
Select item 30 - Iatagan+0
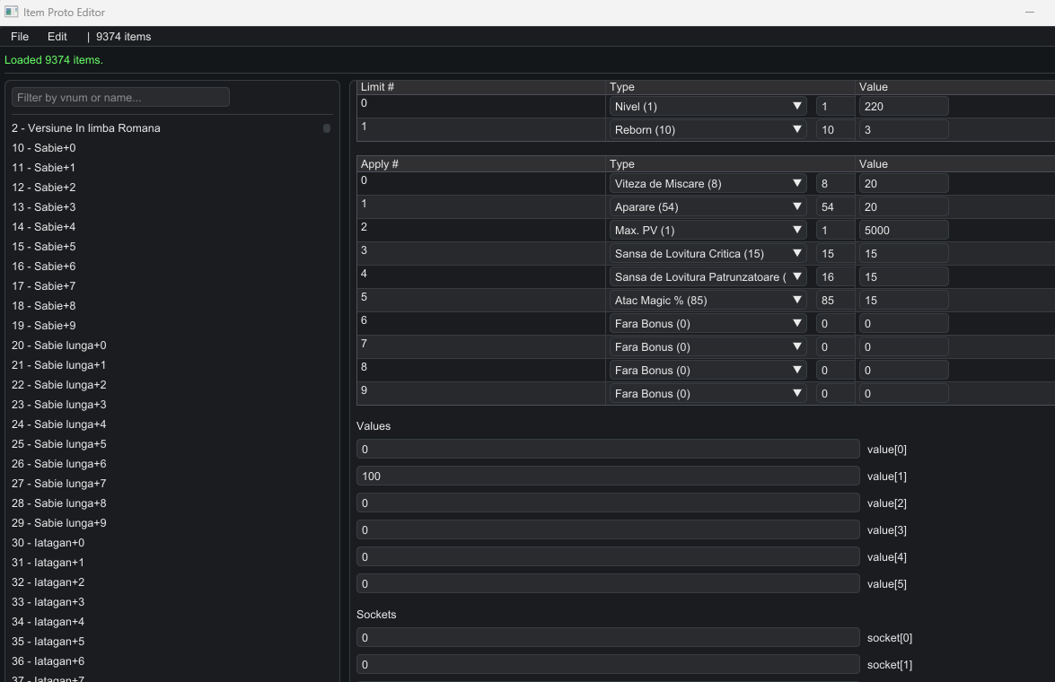[48, 543]
